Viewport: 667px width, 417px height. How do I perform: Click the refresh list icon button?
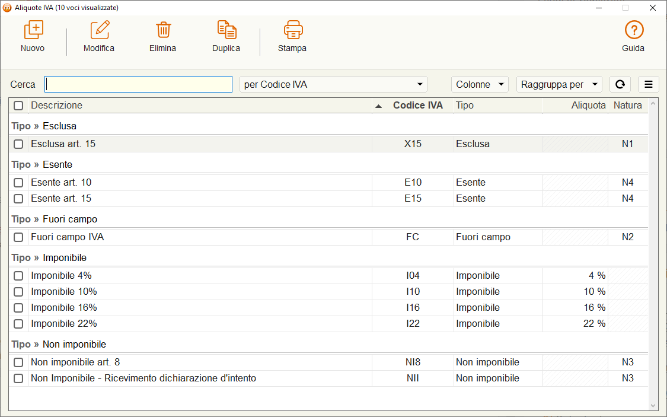(x=620, y=84)
